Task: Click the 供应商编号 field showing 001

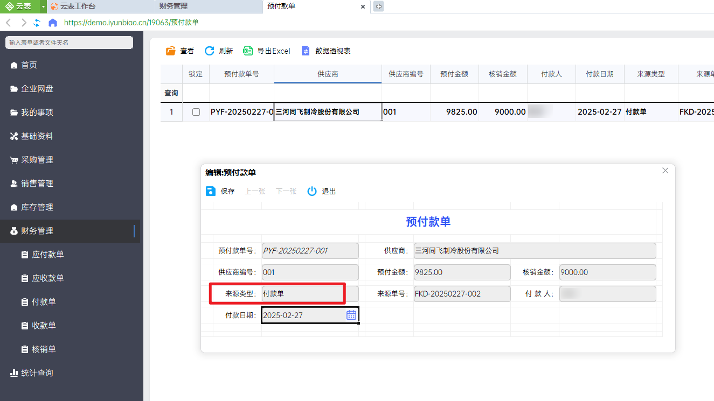Action: [x=310, y=272]
